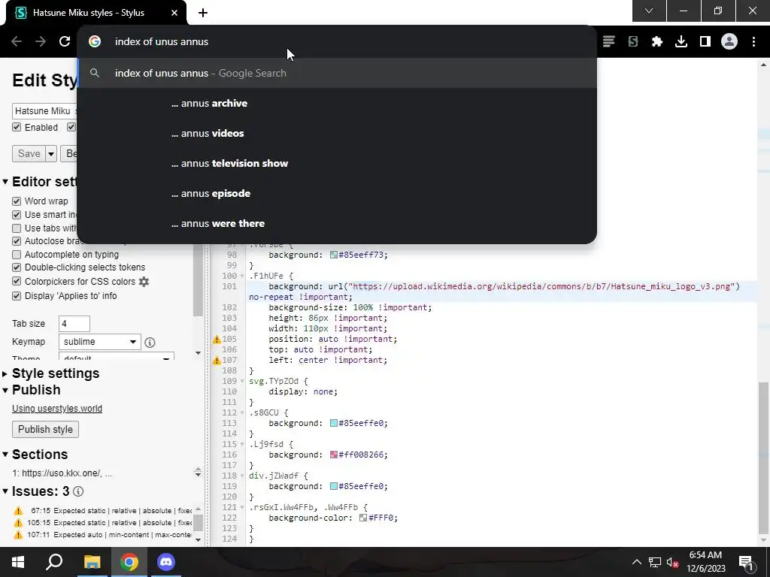The width and height of the screenshot is (770, 577).
Task: Toggle Double-clicking selects tokens
Action: coord(17,267)
